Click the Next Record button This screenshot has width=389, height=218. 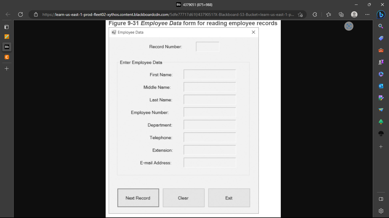click(138, 198)
